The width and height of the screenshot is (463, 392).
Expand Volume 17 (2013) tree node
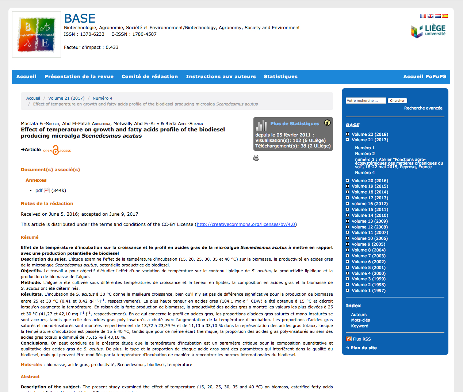348,198
